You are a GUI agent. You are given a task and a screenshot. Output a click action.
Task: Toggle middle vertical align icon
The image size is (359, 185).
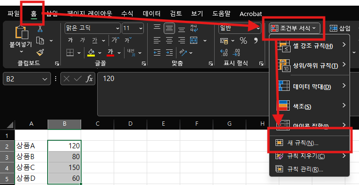[169, 28]
